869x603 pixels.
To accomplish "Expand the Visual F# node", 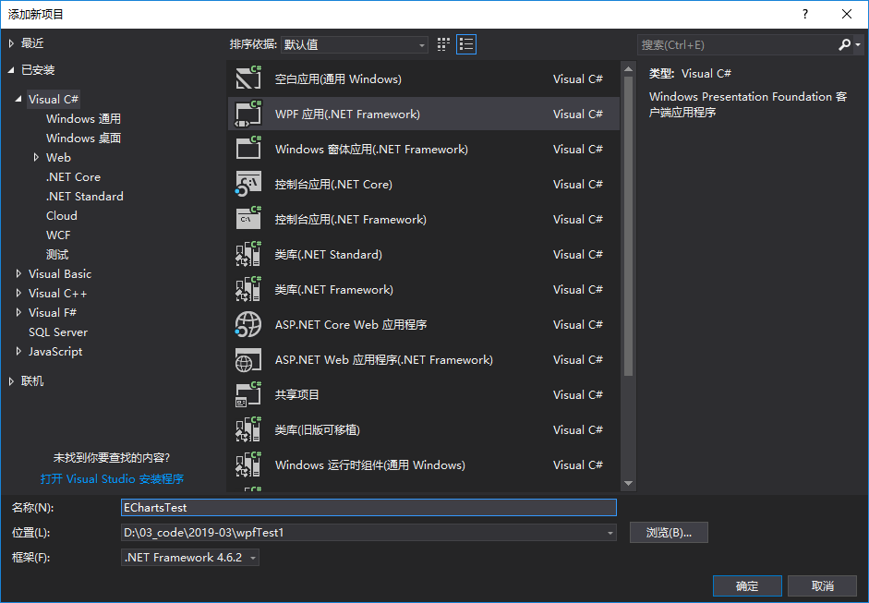I will tap(18, 313).
